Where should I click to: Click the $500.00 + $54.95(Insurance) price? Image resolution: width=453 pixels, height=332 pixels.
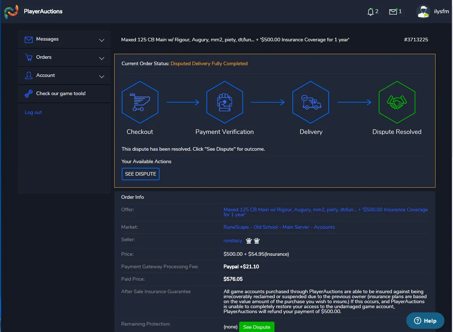click(256, 254)
